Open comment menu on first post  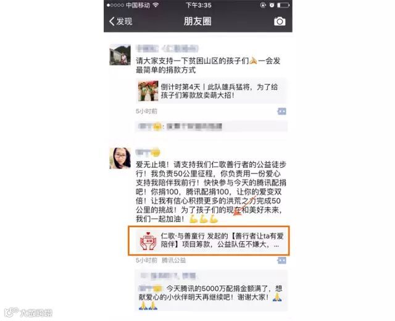281,111
